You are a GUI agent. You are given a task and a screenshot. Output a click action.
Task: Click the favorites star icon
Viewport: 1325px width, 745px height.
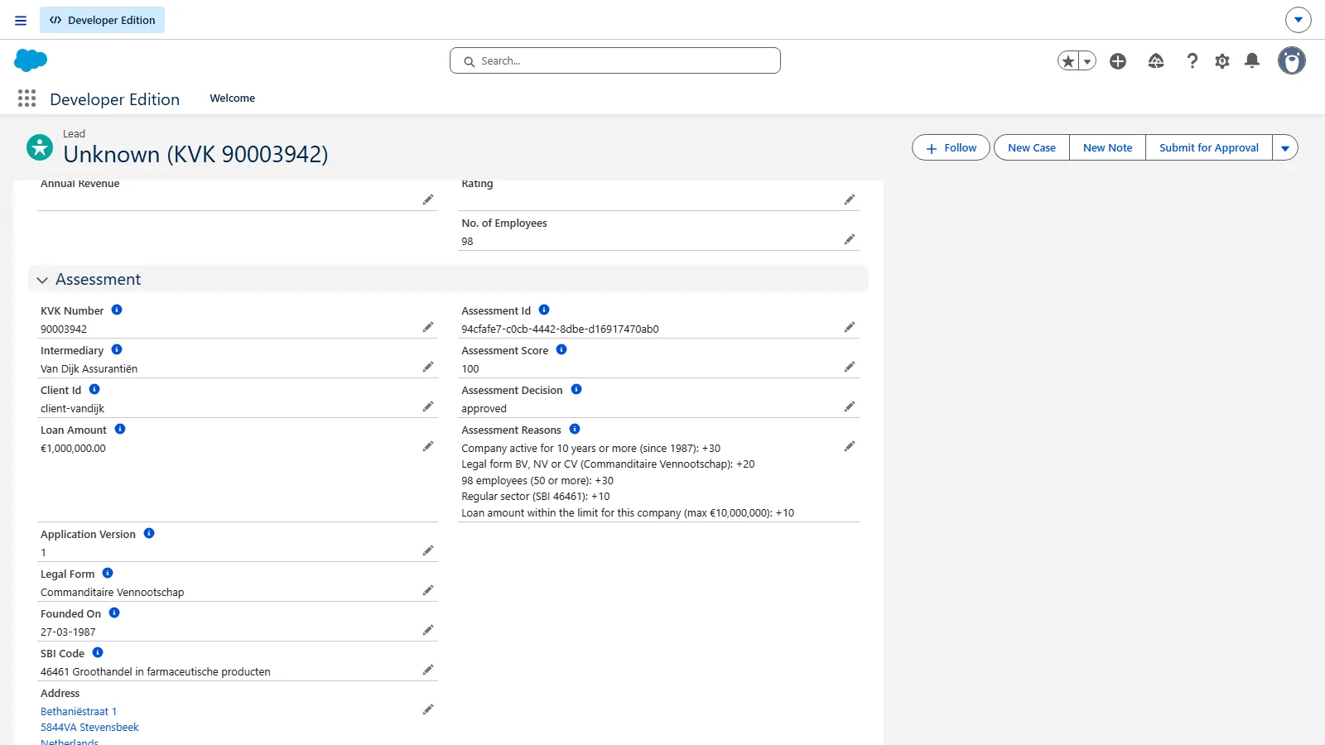coord(1068,60)
